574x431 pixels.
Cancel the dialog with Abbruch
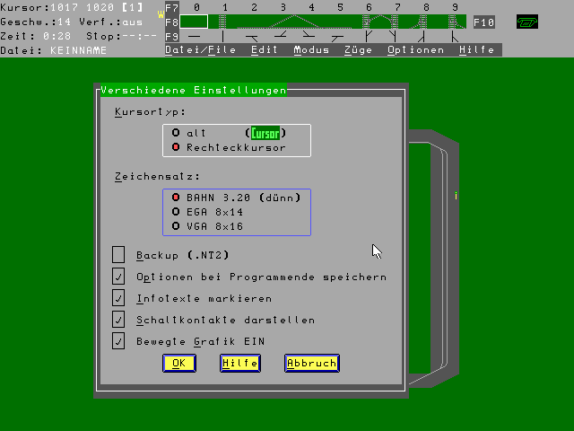click(311, 363)
